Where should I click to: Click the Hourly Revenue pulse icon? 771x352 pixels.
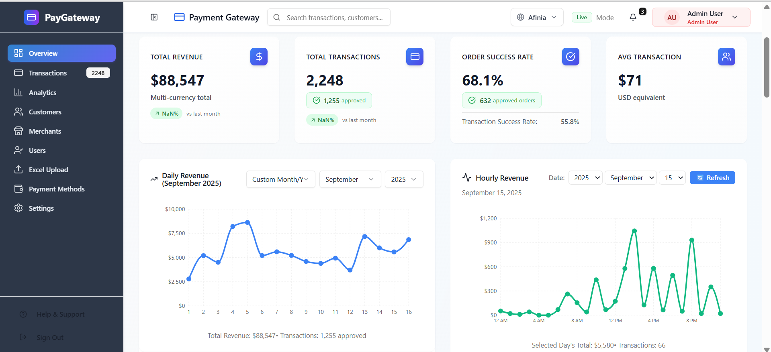[x=467, y=177]
